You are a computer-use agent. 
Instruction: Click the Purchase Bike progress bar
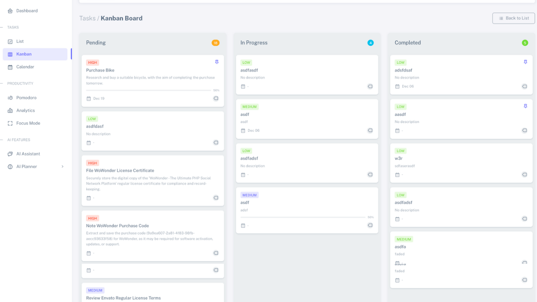149,90
